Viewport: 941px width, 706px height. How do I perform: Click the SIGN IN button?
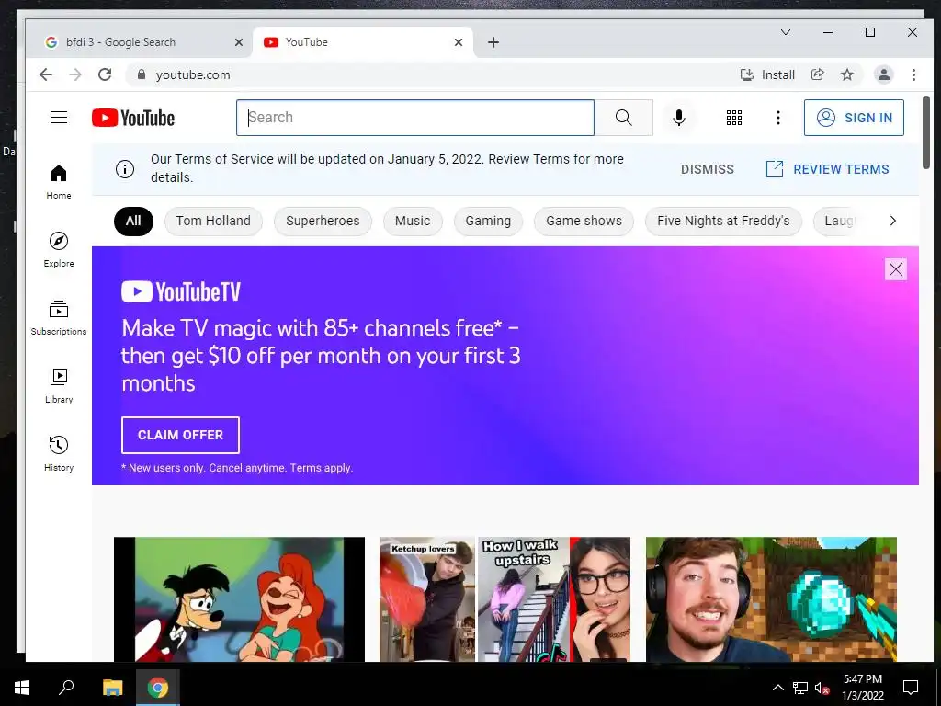[x=854, y=118]
